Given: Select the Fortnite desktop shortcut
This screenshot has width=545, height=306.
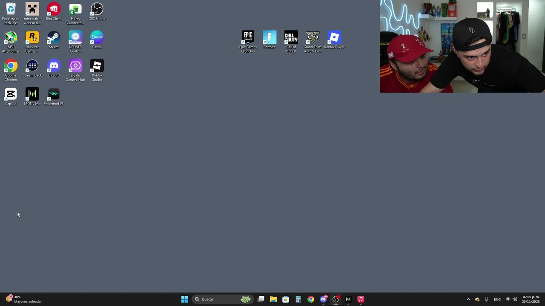Looking at the screenshot, I should coord(270,40).
